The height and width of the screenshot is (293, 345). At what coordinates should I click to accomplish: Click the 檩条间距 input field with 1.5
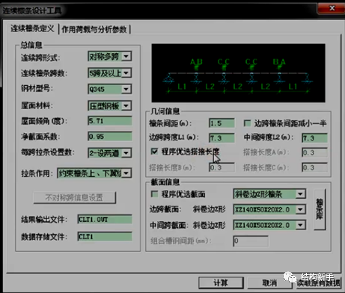coord(222,123)
